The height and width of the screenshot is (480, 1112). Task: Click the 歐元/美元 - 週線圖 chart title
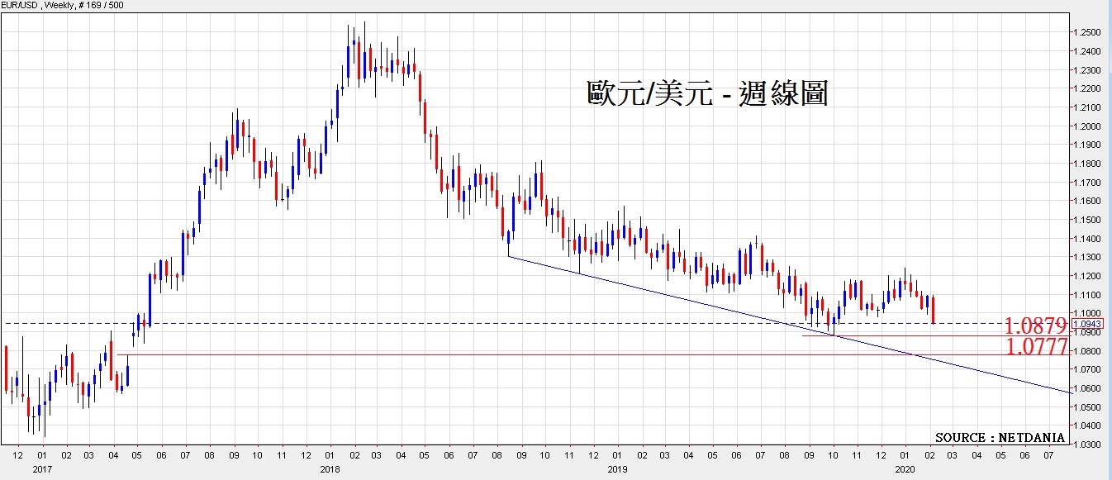tap(706, 94)
